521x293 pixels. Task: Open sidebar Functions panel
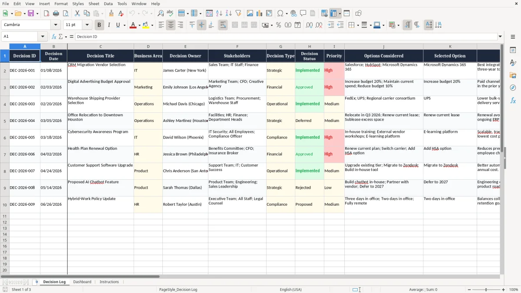[513, 100]
